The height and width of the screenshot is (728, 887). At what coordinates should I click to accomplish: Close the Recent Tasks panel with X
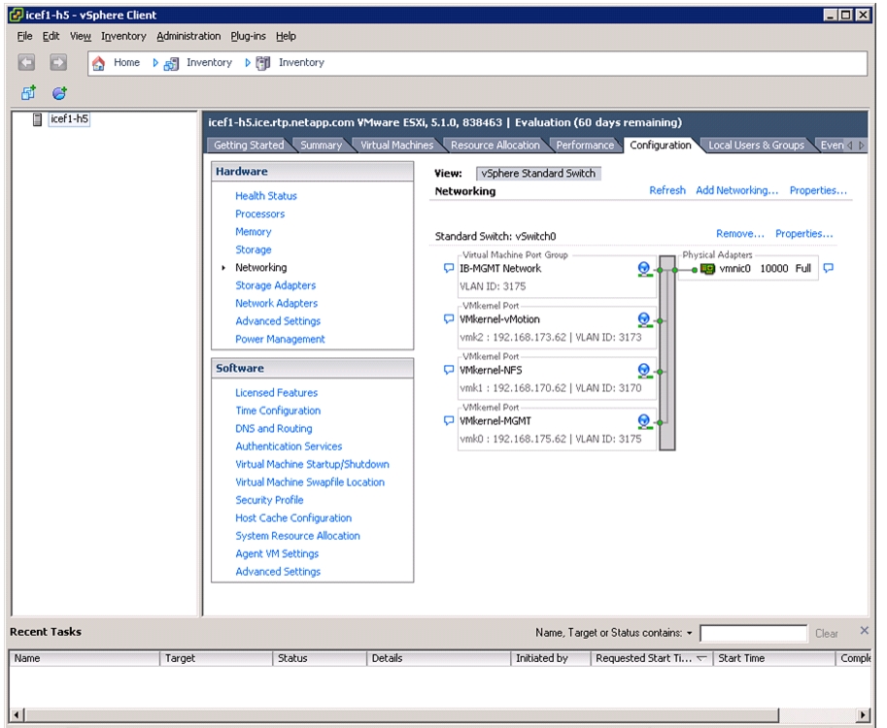pos(864,630)
